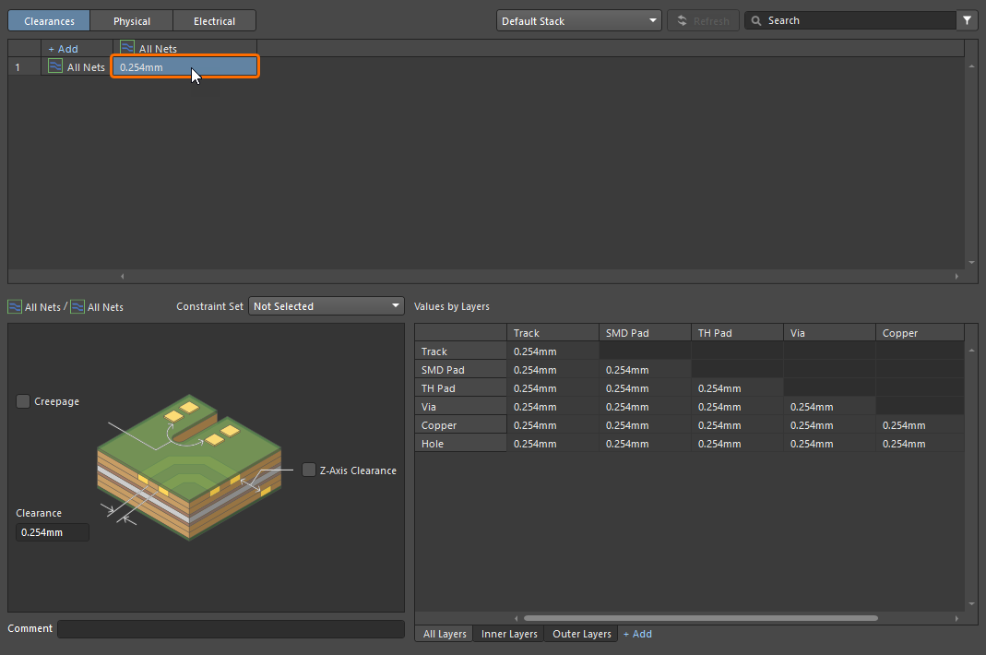Viewport: 986px width, 655px height.
Task: Click the Clearance value input field
Action: click(x=53, y=532)
